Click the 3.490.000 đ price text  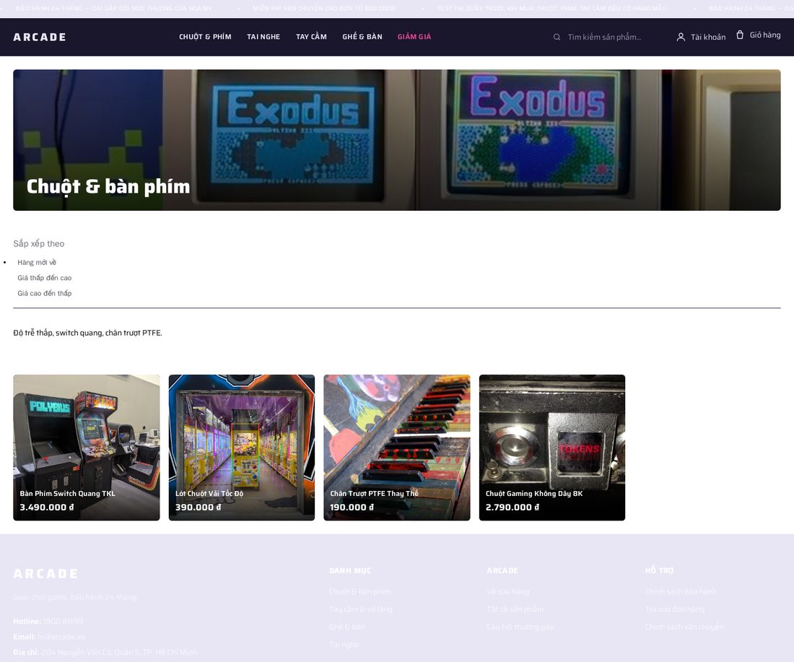click(47, 507)
